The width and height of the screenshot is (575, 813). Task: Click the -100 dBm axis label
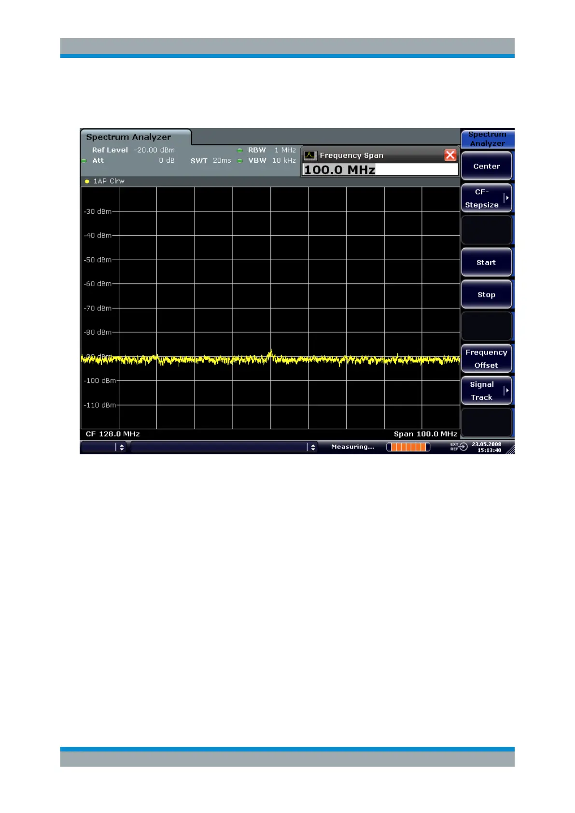[99, 380]
